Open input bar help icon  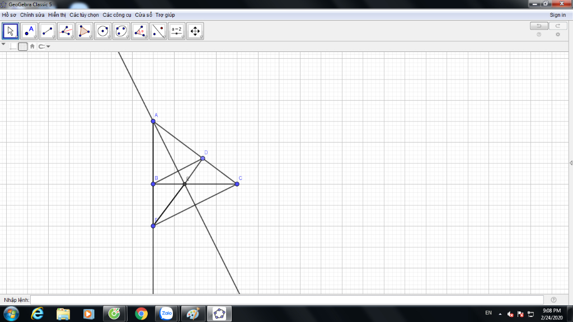(x=553, y=300)
